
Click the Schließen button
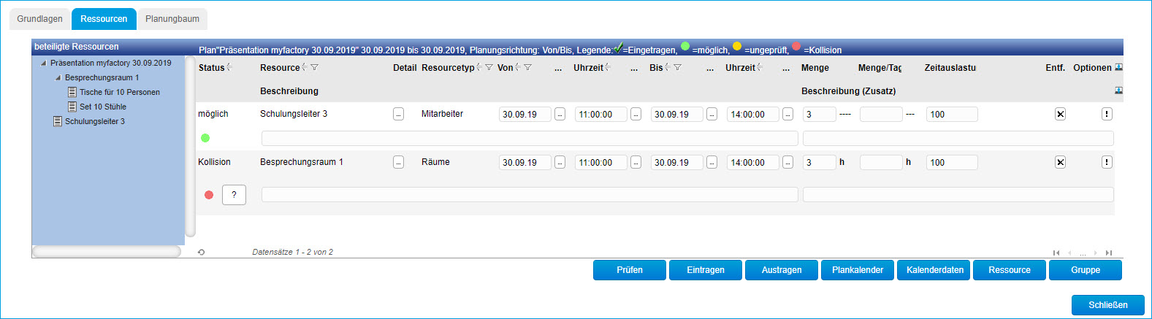[x=1108, y=305]
